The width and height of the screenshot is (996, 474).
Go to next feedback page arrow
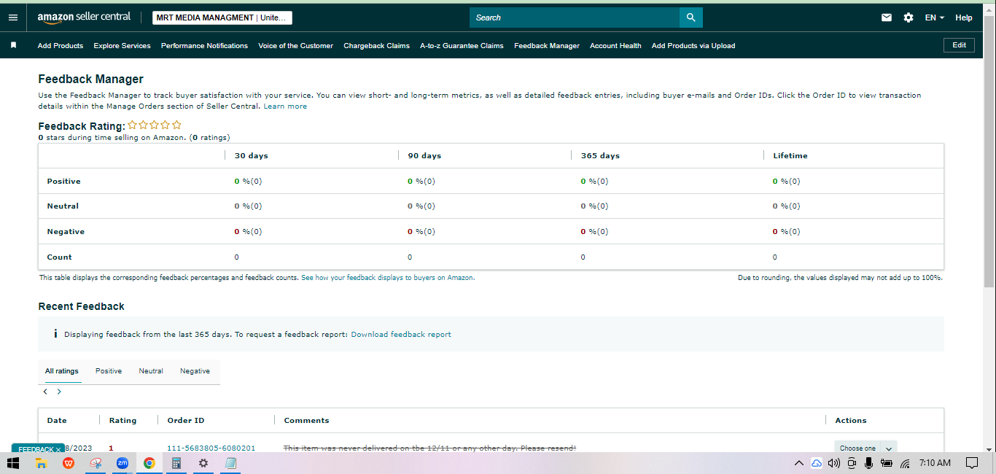point(59,392)
